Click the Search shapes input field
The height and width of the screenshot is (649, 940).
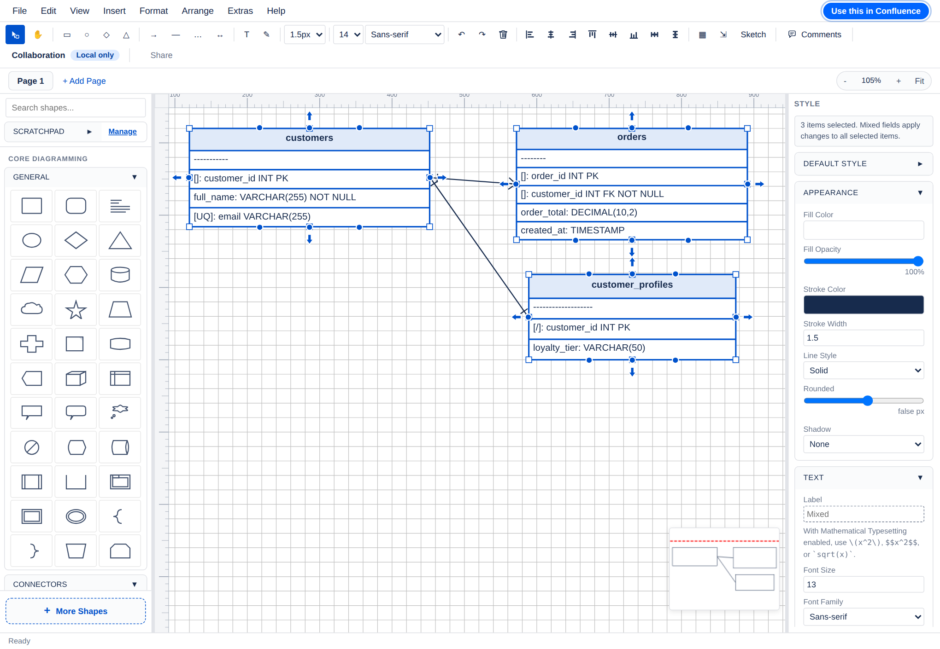(76, 108)
